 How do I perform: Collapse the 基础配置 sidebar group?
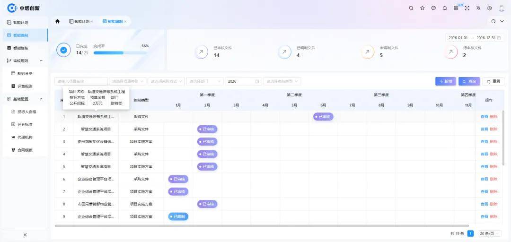coord(41,99)
